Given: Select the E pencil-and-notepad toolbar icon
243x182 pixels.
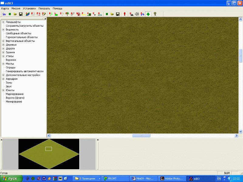Looking at the screenshot, I should (x=44, y=14).
